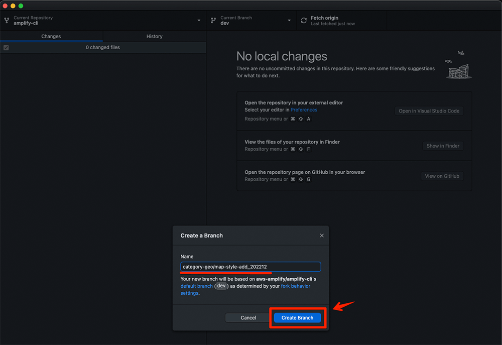502x345 pixels.
Task: Click the amplify-cli repository name
Action: tap(26, 23)
